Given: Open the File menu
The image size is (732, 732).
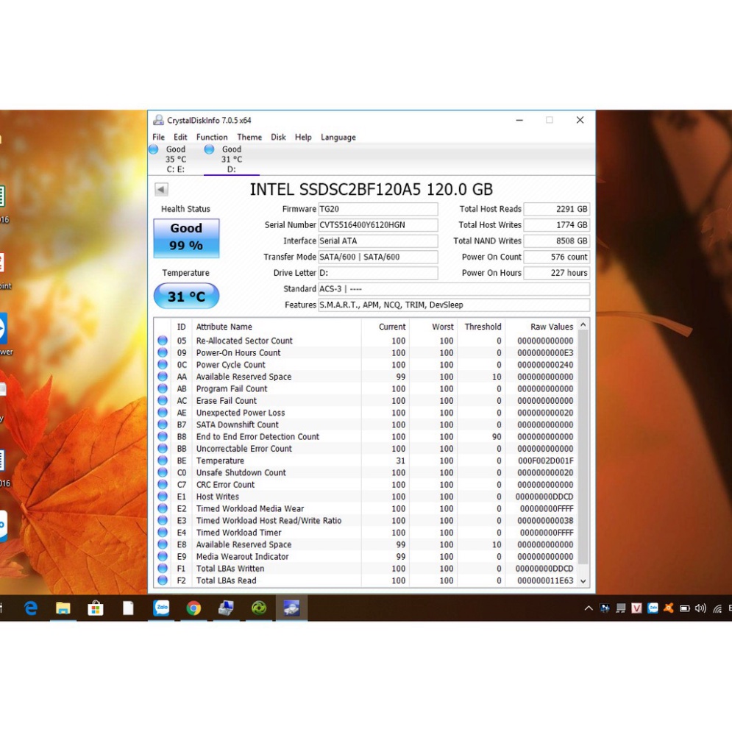Looking at the screenshot, I should coord(158,138).
